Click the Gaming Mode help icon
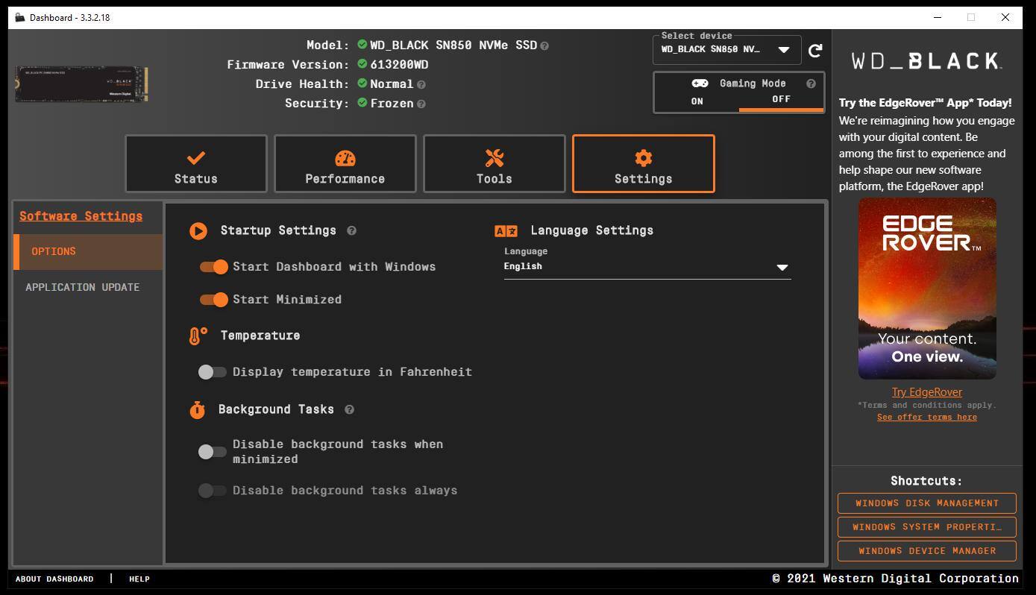The height and width of the screenshot is (595, 1036). click(811, 84)
